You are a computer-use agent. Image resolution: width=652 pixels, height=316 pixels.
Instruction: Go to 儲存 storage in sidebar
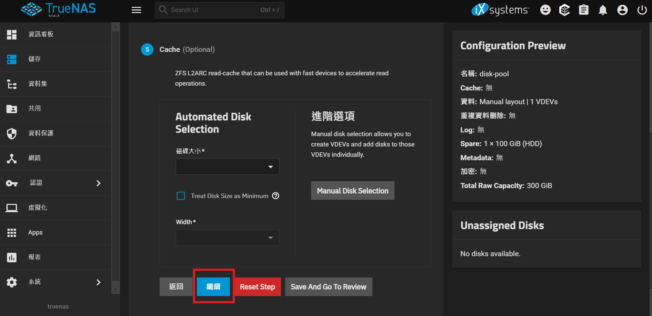click(34, 59)
